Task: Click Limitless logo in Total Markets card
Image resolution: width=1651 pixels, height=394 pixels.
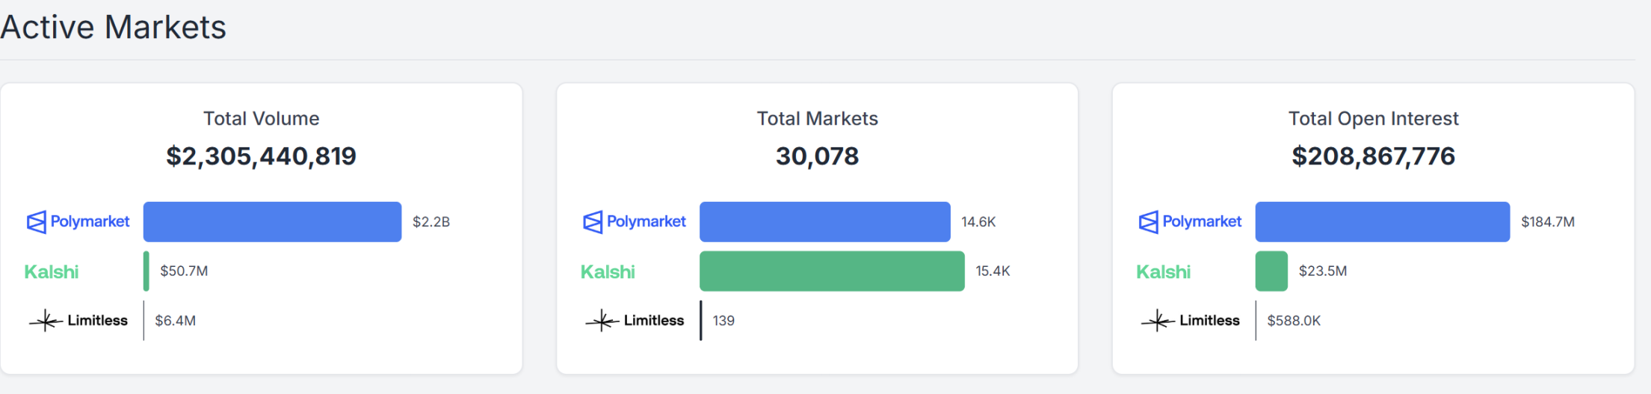Action: pos(635,321)
